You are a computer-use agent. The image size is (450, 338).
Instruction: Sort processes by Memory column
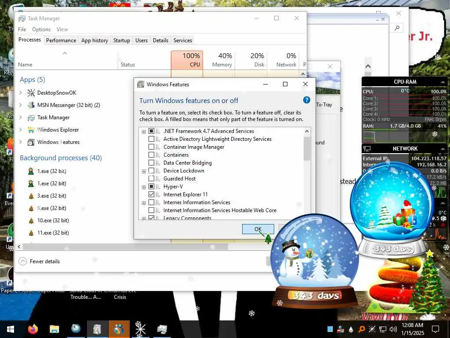[219, 60]
